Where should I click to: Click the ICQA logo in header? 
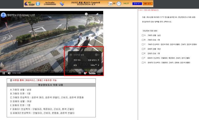[30, 4]
